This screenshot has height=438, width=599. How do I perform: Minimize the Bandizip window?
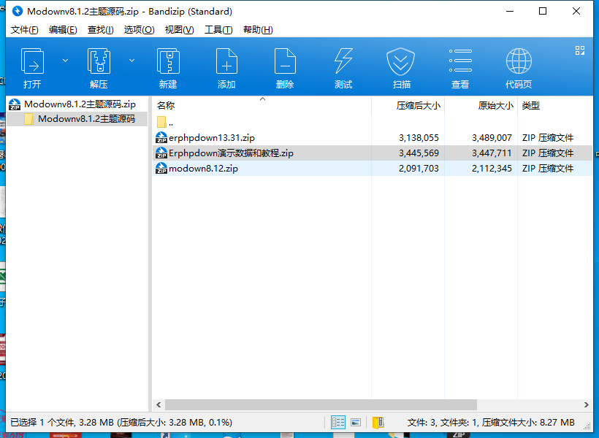[510, 11]
